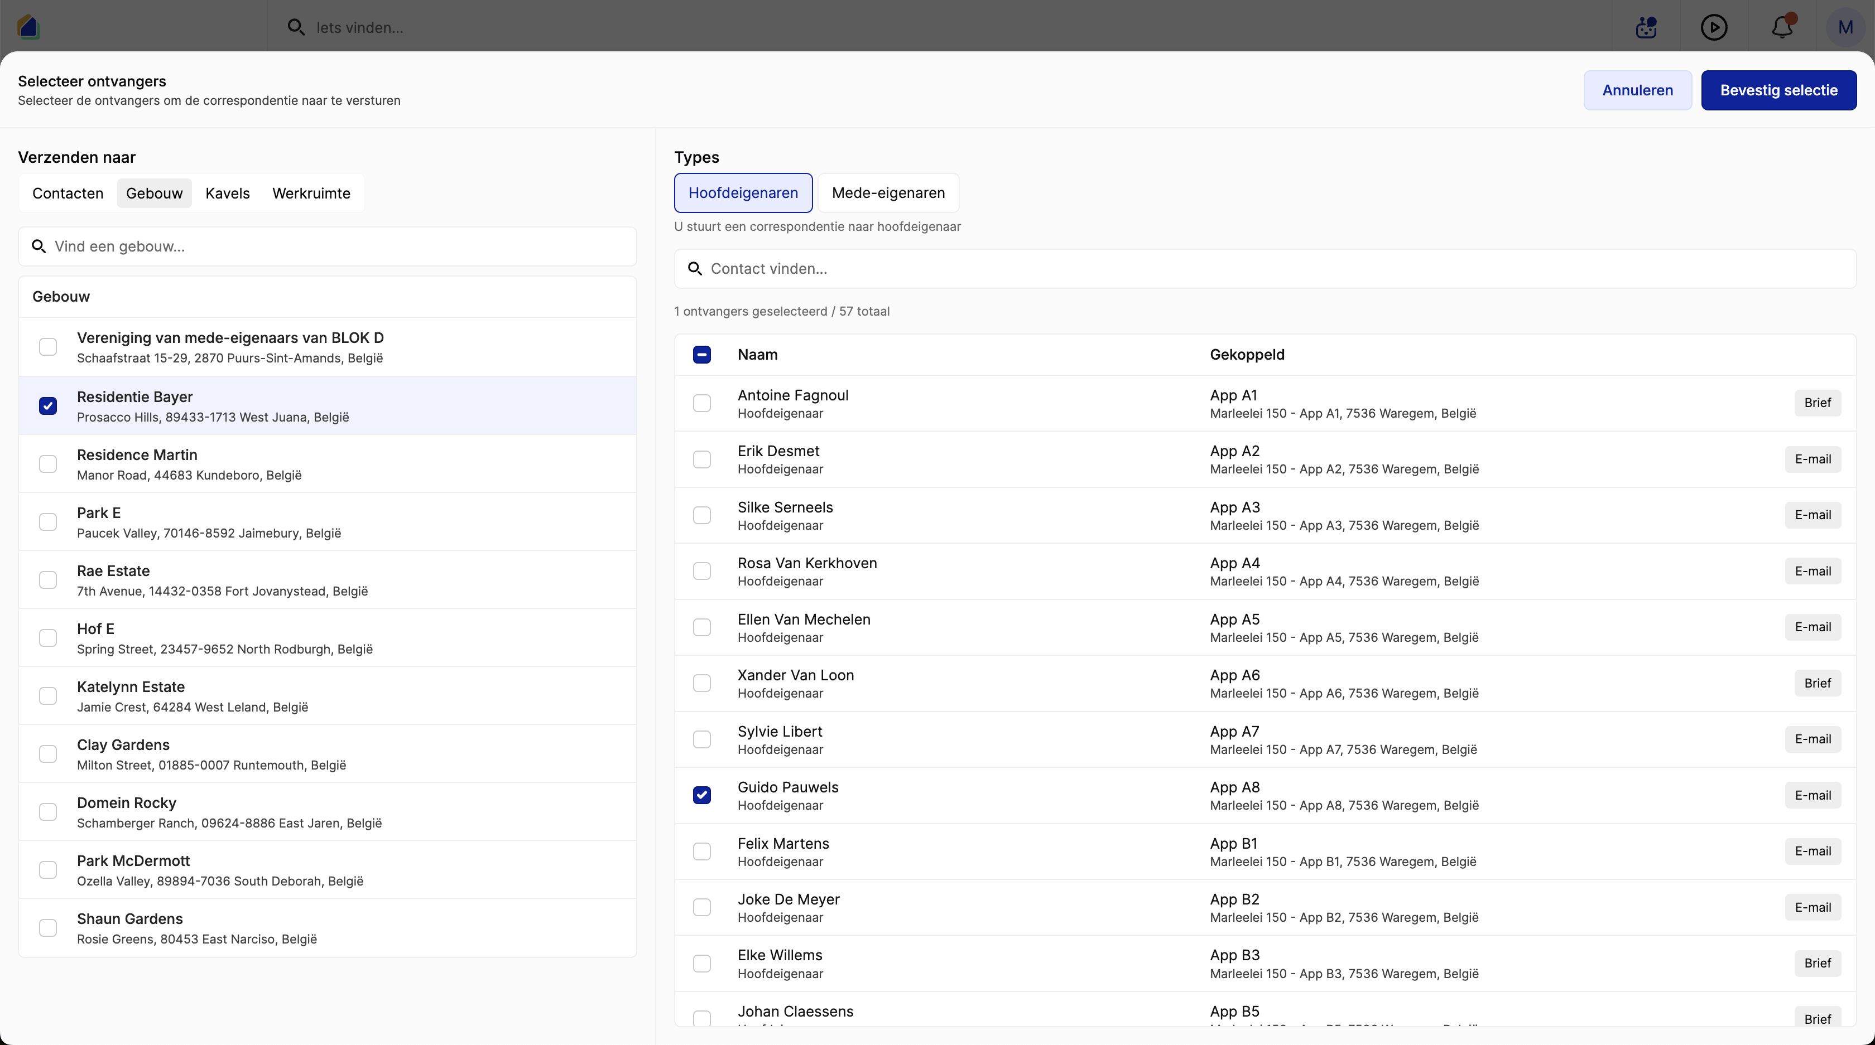The image size is (1875, 1045).
Task: Click the home logo icon
Action: [28, 27]
